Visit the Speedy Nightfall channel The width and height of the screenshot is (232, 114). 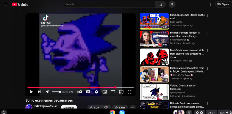tap(178, 93)
